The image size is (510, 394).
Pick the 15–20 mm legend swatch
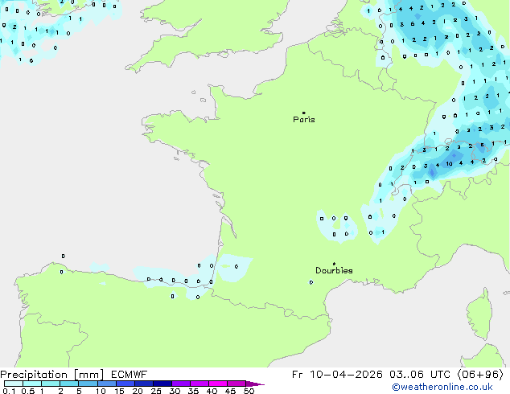coord(125,384)
